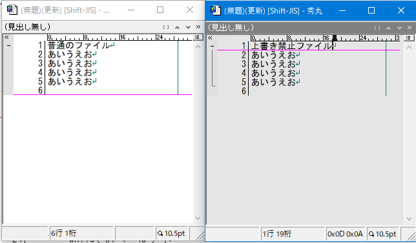
Task: Click '(見出し無し)' heading label in left window
Action: [27, 27]
